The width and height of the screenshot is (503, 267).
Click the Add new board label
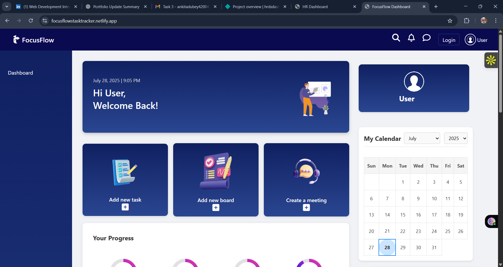(x=216, y=200)
